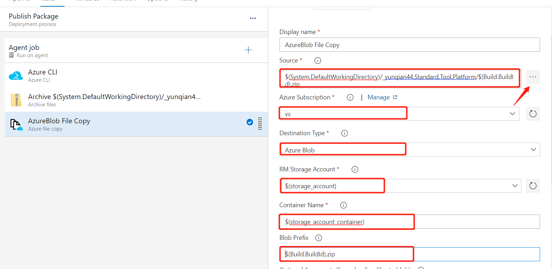Click the RM Storage Account label

(x=307, y=169)
